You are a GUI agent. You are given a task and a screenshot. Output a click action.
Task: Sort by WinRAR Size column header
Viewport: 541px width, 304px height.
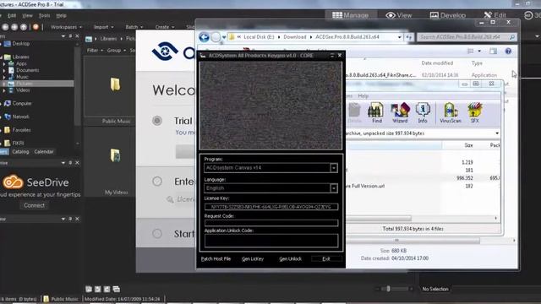(468, 145)
